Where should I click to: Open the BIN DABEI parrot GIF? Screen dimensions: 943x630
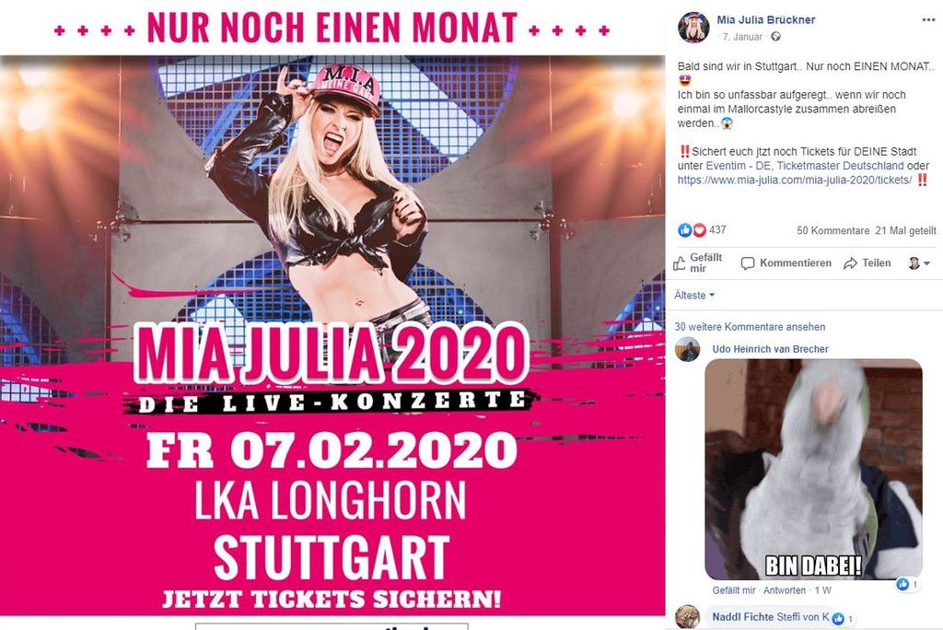pyautogui.click(x=813, y=470)
